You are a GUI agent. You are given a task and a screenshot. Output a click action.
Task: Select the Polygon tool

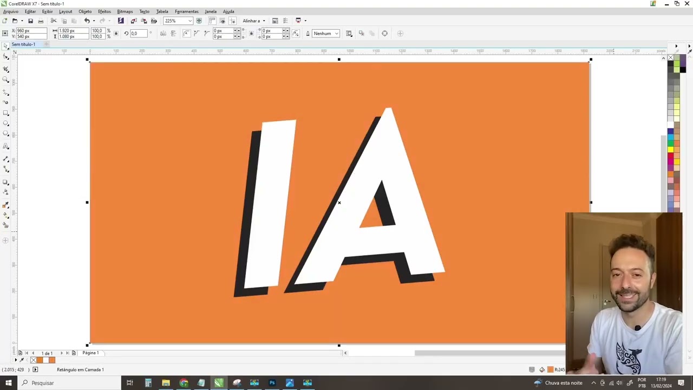click(x=6, y=134)
